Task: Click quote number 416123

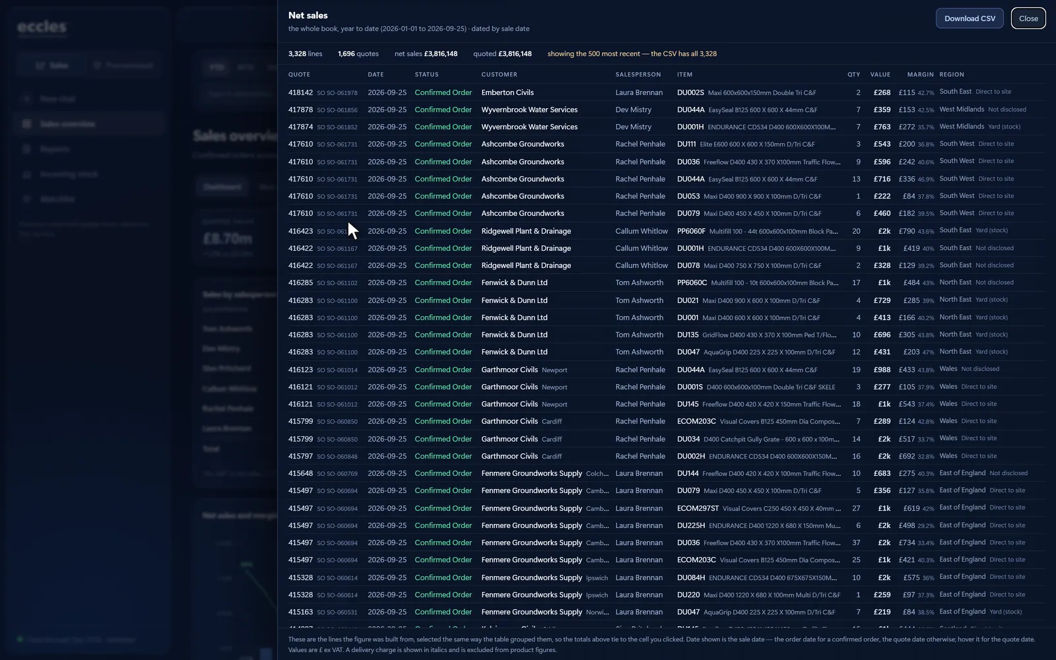Action: tap(300, 370)
